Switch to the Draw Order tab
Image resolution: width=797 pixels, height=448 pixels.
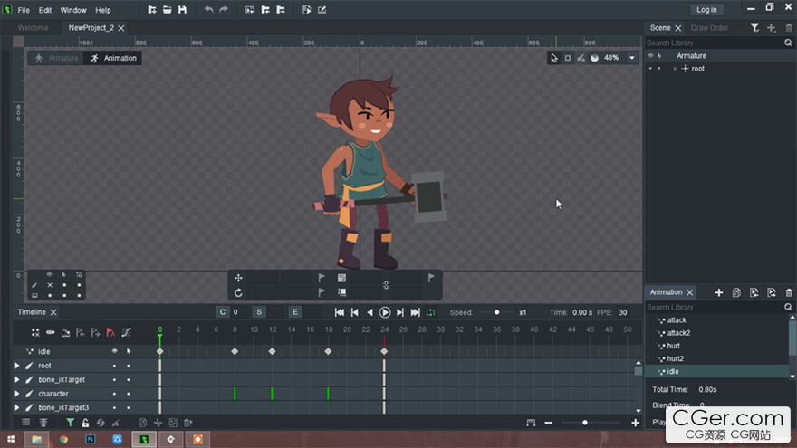709,28
